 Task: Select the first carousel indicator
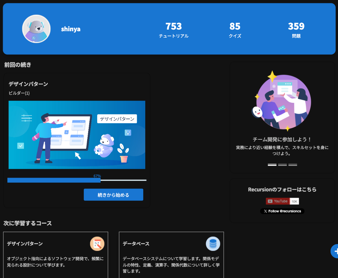click(x=272, y=165)
